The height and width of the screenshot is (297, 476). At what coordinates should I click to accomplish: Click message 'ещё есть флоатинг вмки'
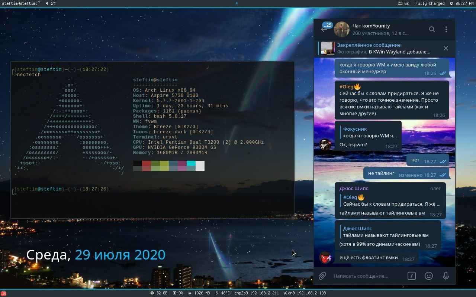tap(376, 258)
